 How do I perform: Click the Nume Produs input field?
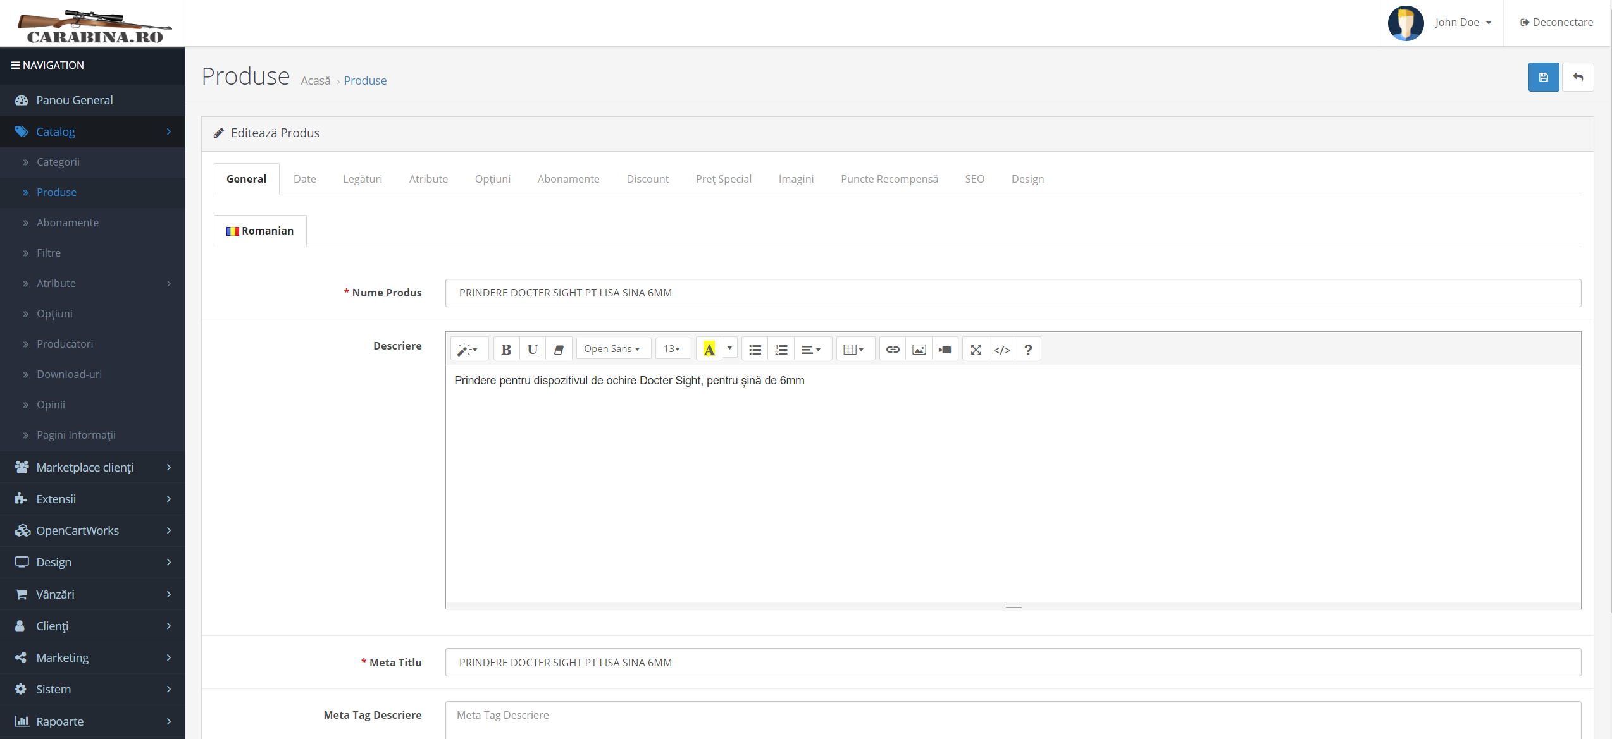click(x=1012, y=293)
